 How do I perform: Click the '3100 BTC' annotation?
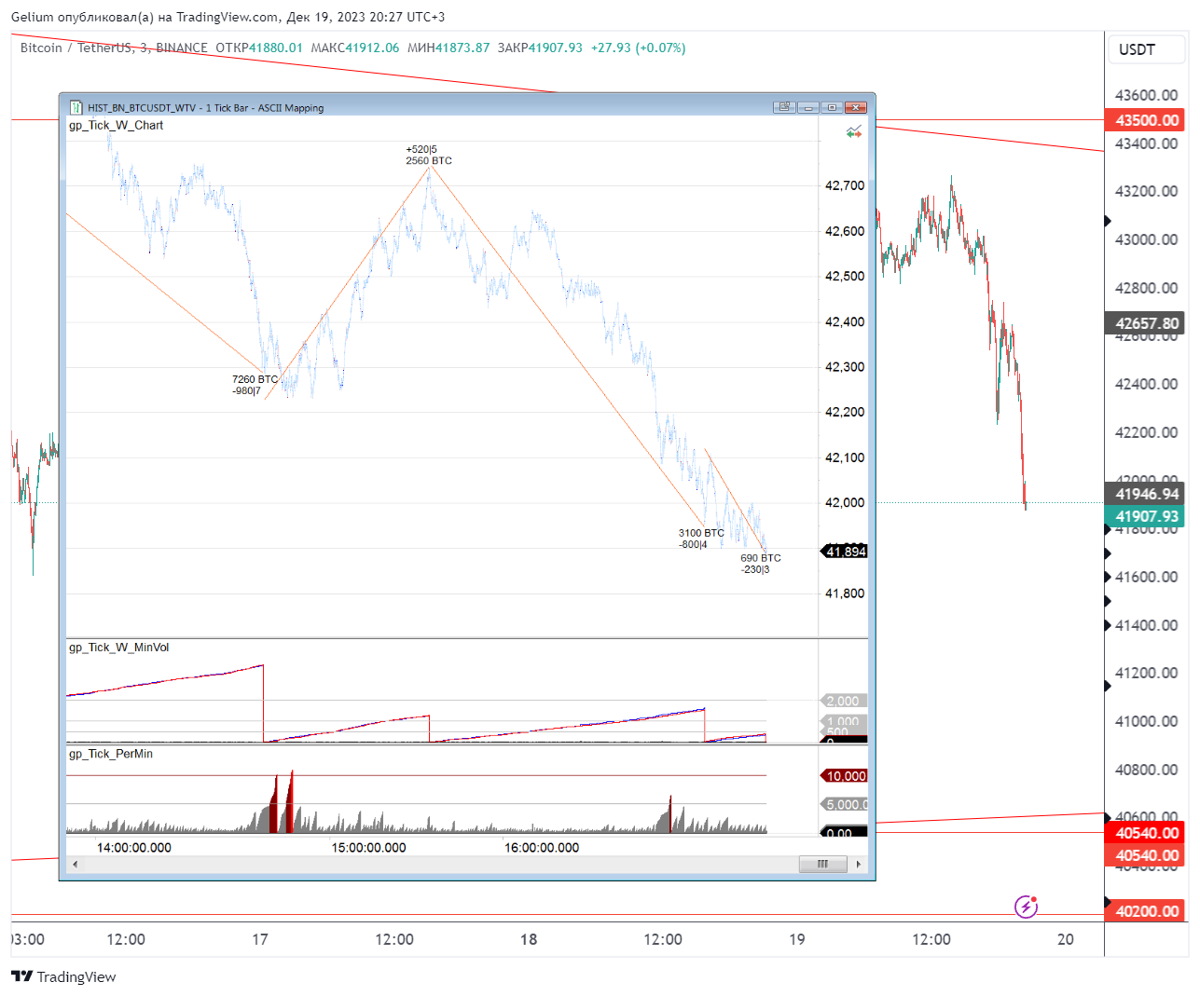pos(701,533)
